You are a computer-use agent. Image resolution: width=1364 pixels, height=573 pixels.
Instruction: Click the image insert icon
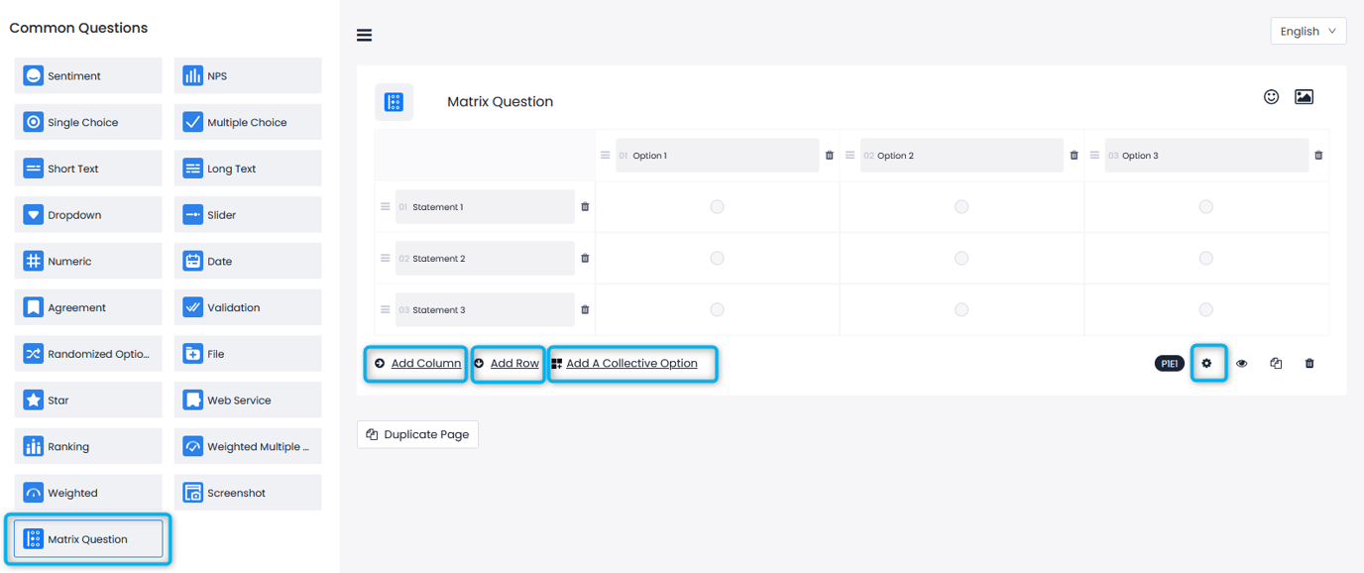(x=1305, y=96)
